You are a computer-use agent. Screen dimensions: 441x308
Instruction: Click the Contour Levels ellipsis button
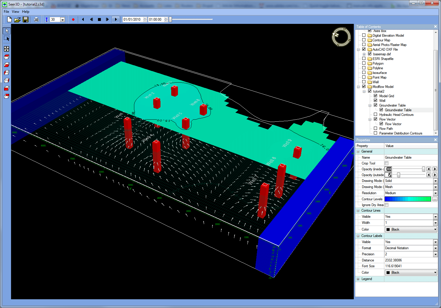pos(435,199)
